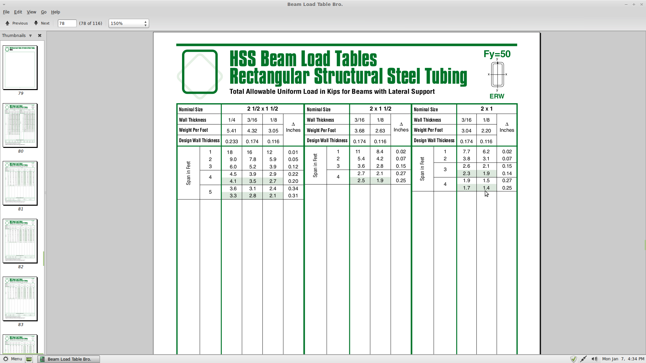Viewport: 646px width, 363px height.
Task: Click the zoom box down arrow
Action: (x=146, y=25)
